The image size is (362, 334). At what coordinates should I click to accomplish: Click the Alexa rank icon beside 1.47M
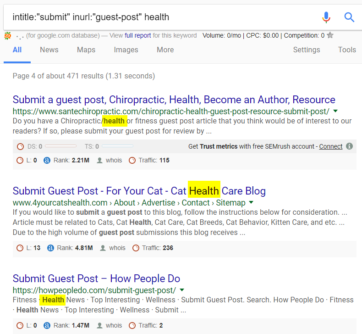[47, 326]
